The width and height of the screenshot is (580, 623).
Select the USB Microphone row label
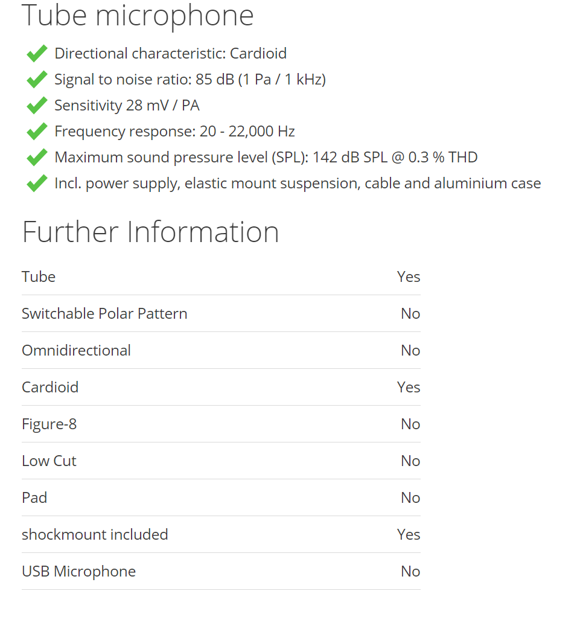[78, 571]
